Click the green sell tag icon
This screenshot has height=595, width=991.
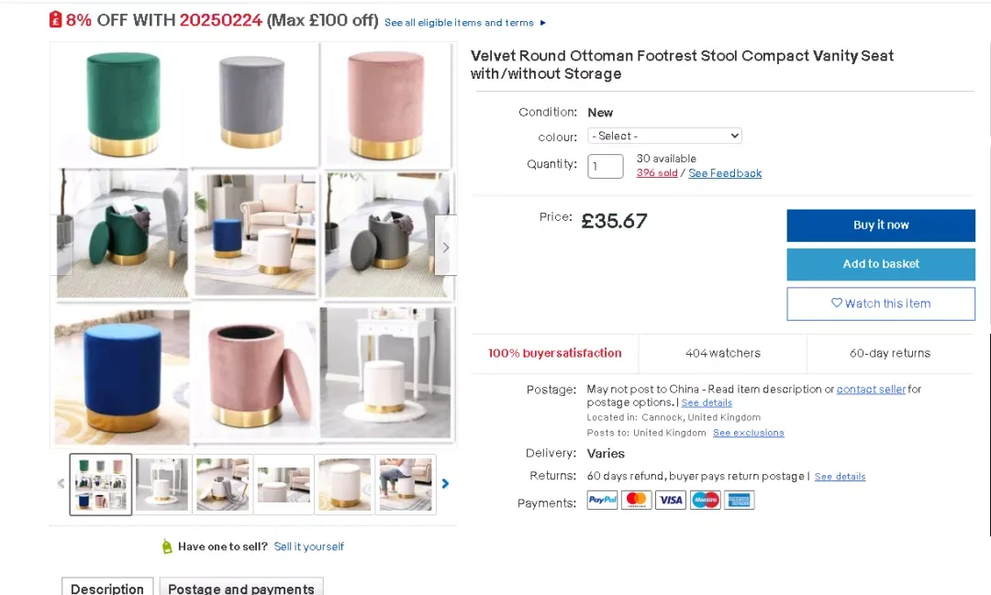point(167,546)
